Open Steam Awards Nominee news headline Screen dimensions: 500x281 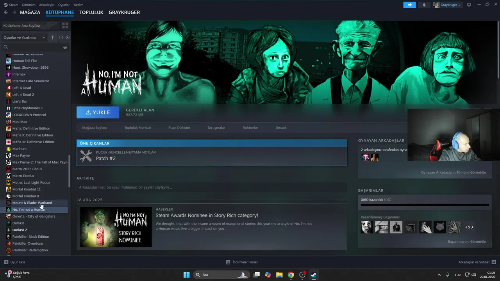(x=207, y=215)
